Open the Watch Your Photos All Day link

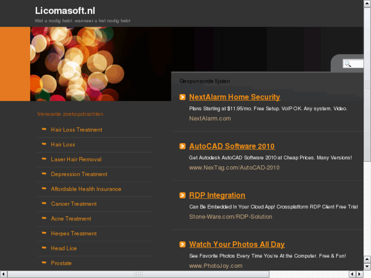coord(237,244)
